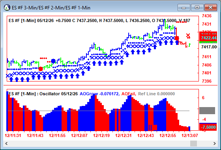221x150 pixels.
Task: Select the 7422.44 price label on axis
Action: pos(209,38)
